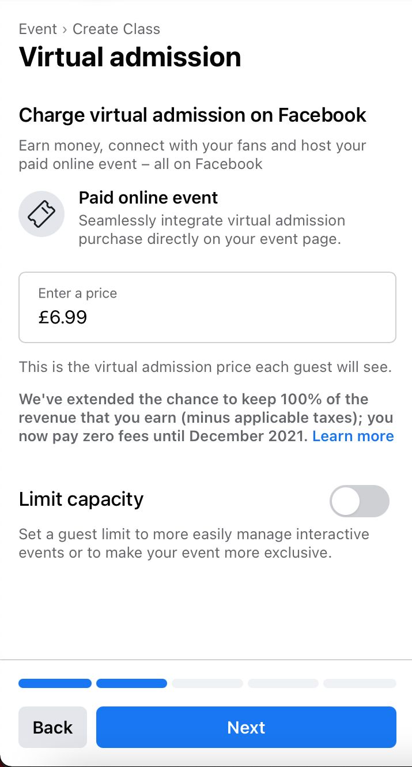
Task: Click the Charge virtual admission on Facebook heading
Action: tap(192, 115)
